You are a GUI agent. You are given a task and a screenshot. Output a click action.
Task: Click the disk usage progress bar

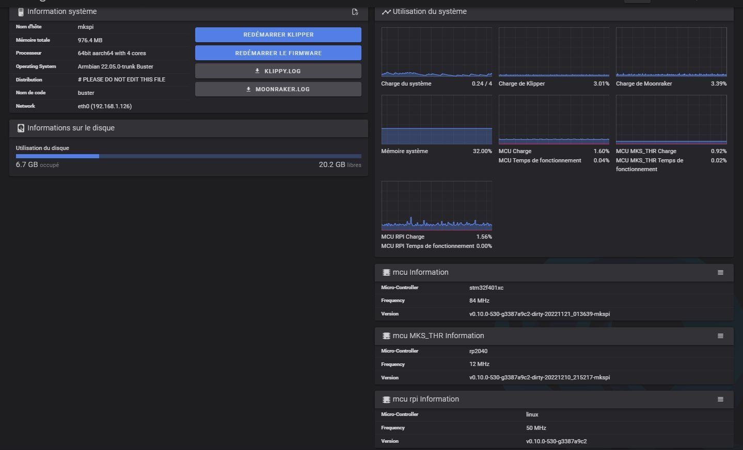pos(188,156)
